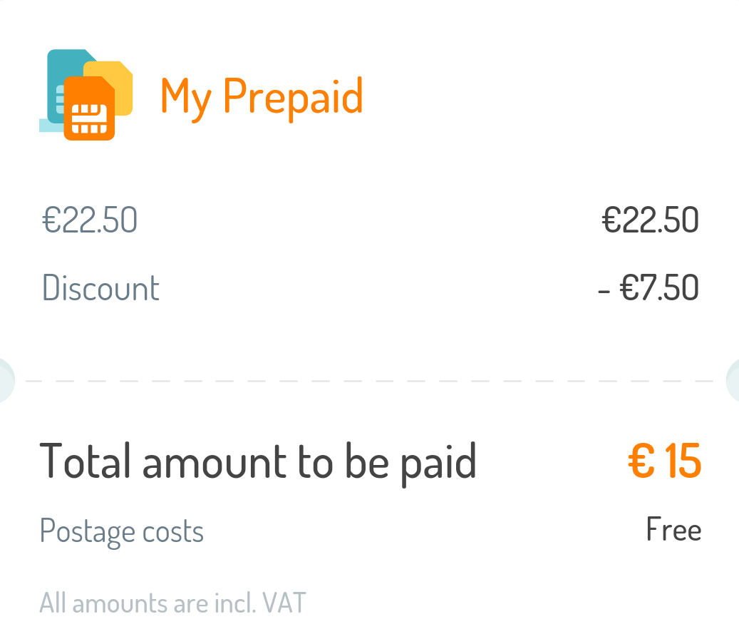Click the minus sign before €7.50
739x639 pixels.
[x=604, y=292]
